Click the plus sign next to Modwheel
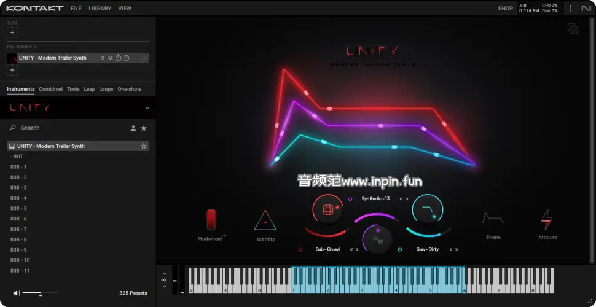The height and width of the screenshot is (307, 596). 225,235
